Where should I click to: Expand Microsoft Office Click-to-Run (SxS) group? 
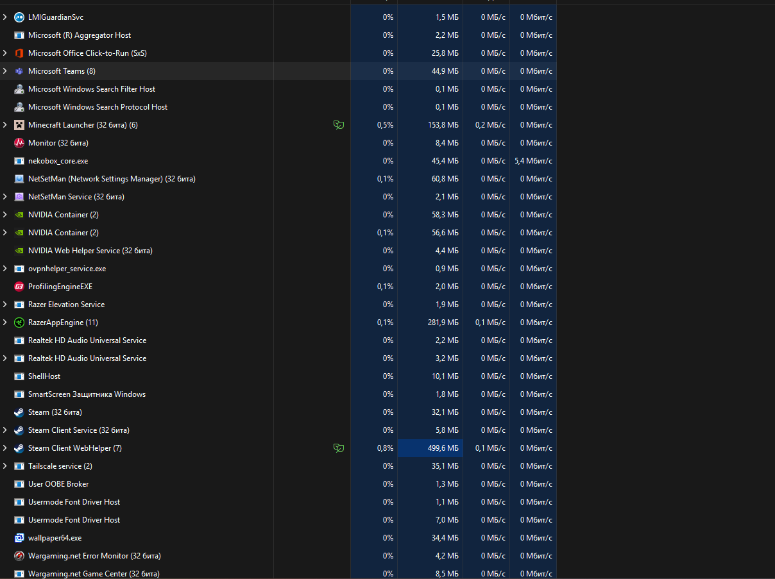[5, 53]
